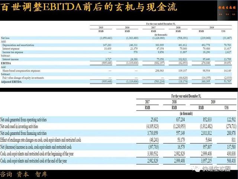Select Net cash generated from financing activities row
This screenshot has width=238, height=179.
coord(118,133)
